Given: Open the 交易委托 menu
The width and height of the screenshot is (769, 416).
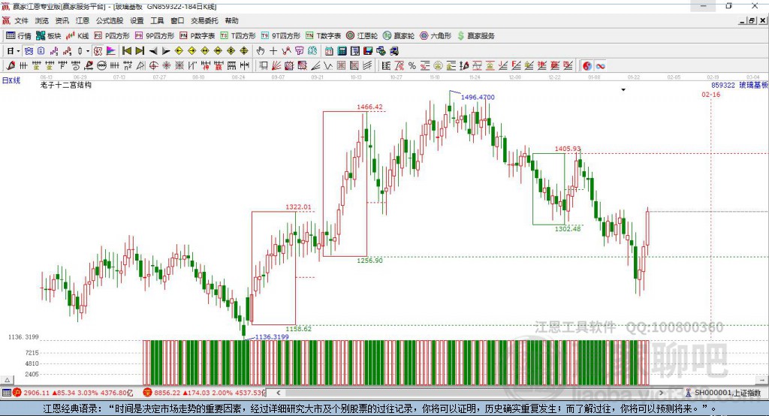Looking at the screenshot, I should (x=204, y=20).
